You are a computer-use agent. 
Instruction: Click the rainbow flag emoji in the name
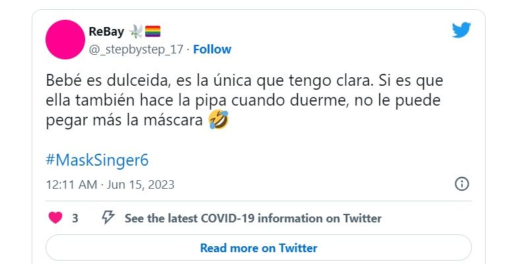coord(152,31)
